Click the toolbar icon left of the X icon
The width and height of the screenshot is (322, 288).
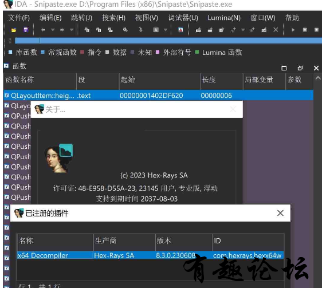point(264,30)
